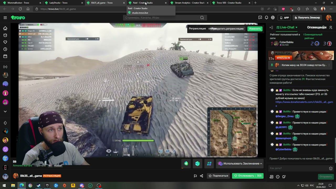336x189 pixels.
Task: Open the live broadcast sidebar icon
Action: (5, 67)
